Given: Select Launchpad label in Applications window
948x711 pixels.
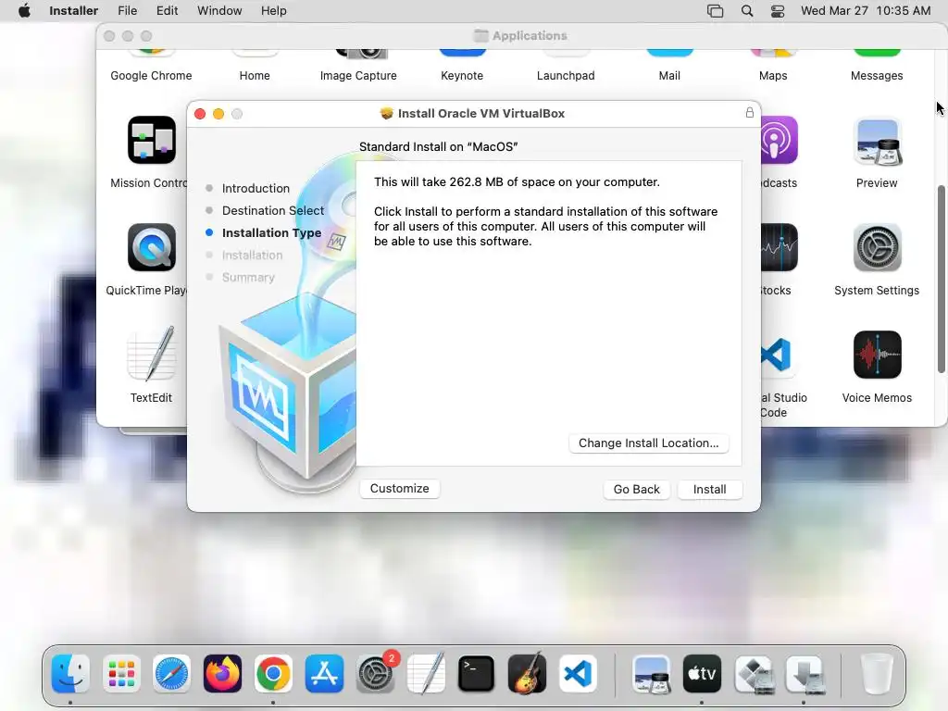Looking at the screenshot, I should [566, 76].
